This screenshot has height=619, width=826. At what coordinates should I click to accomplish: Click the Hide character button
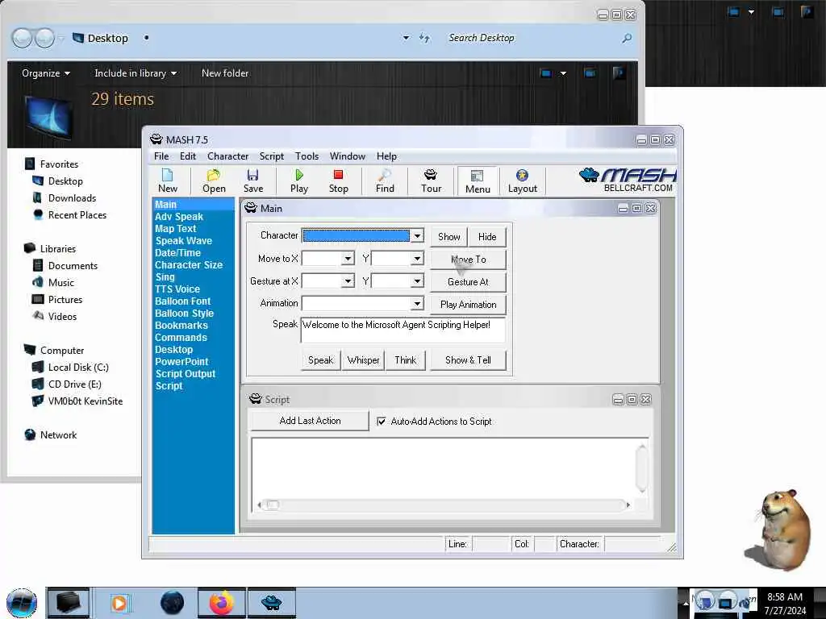487,237
